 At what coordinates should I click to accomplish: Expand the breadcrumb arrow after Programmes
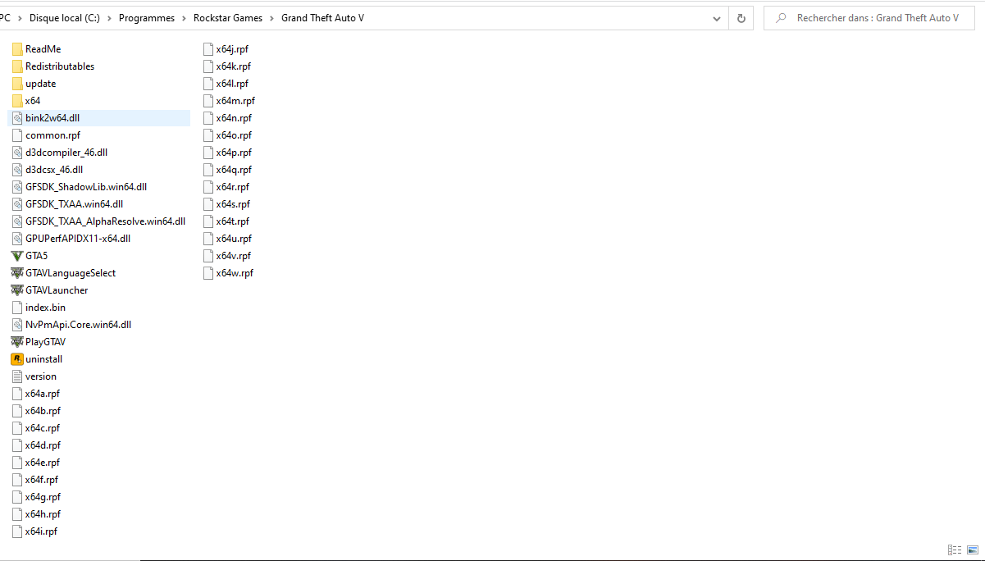185,17
